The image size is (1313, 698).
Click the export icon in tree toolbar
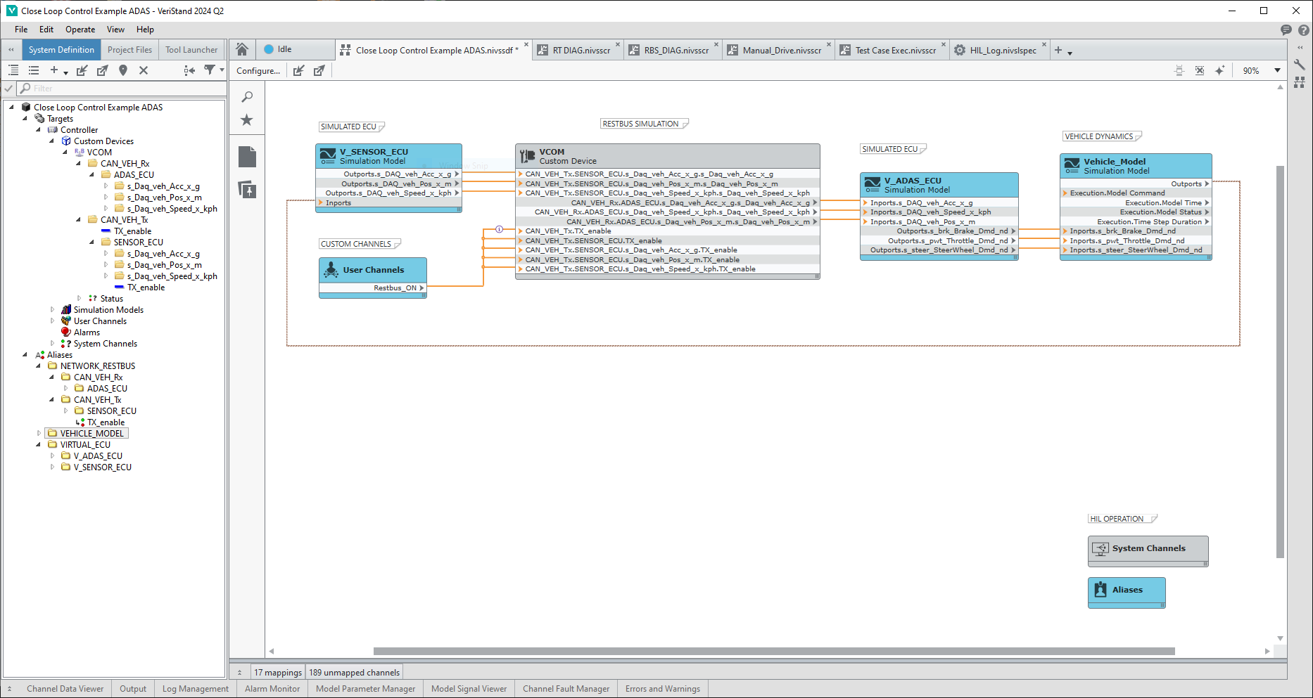103,70
